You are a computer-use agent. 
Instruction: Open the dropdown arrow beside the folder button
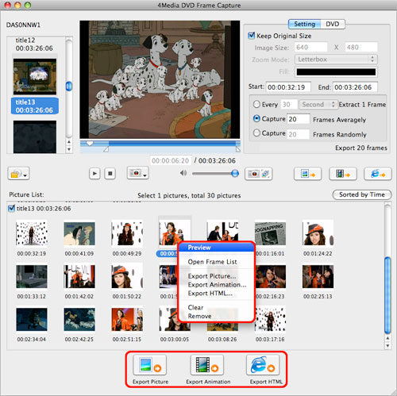(25, 175)
